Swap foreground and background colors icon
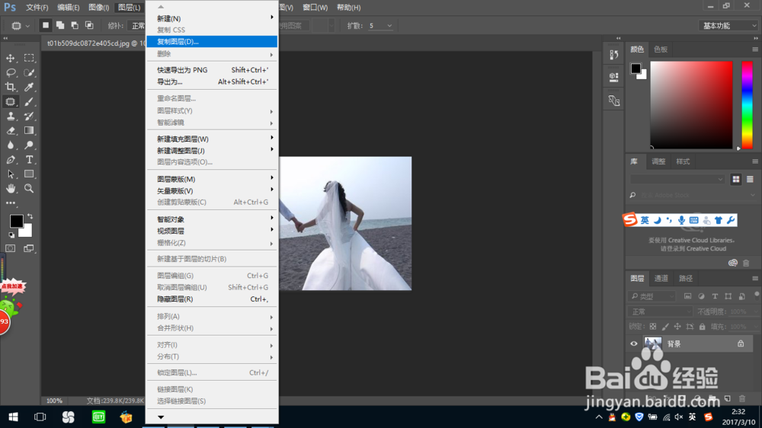This screenshot has width=762, height=428. click(x=30, y=216)
